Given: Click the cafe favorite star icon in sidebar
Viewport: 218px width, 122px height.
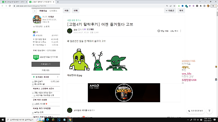Looking at the screenshot, I should coord(35,11).
